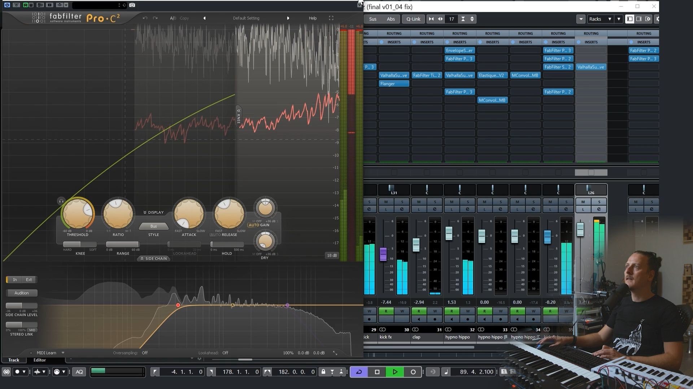This screenshot has width=693, height=389.
Task: Click the side chain Audition button
Action: pyautogui.click(x=22, y=293)
